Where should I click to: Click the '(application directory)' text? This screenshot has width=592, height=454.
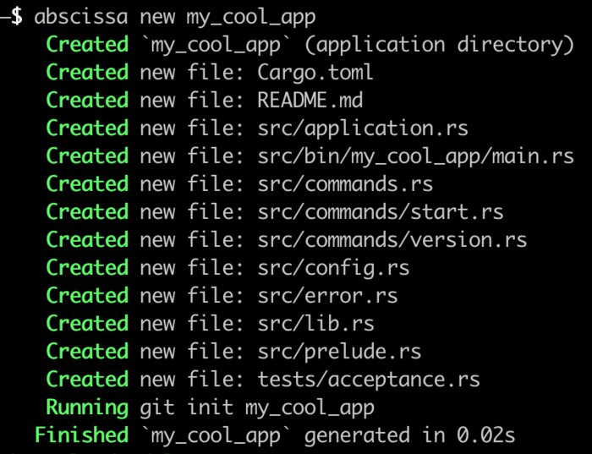click(439, 45)
